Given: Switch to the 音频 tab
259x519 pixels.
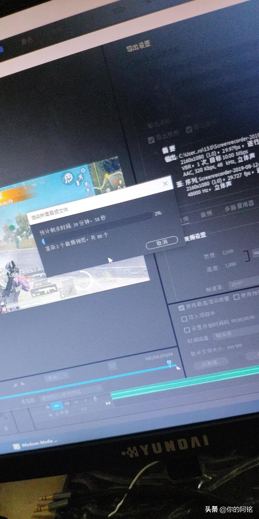Looking at the screenshot, I should point(206,214).
